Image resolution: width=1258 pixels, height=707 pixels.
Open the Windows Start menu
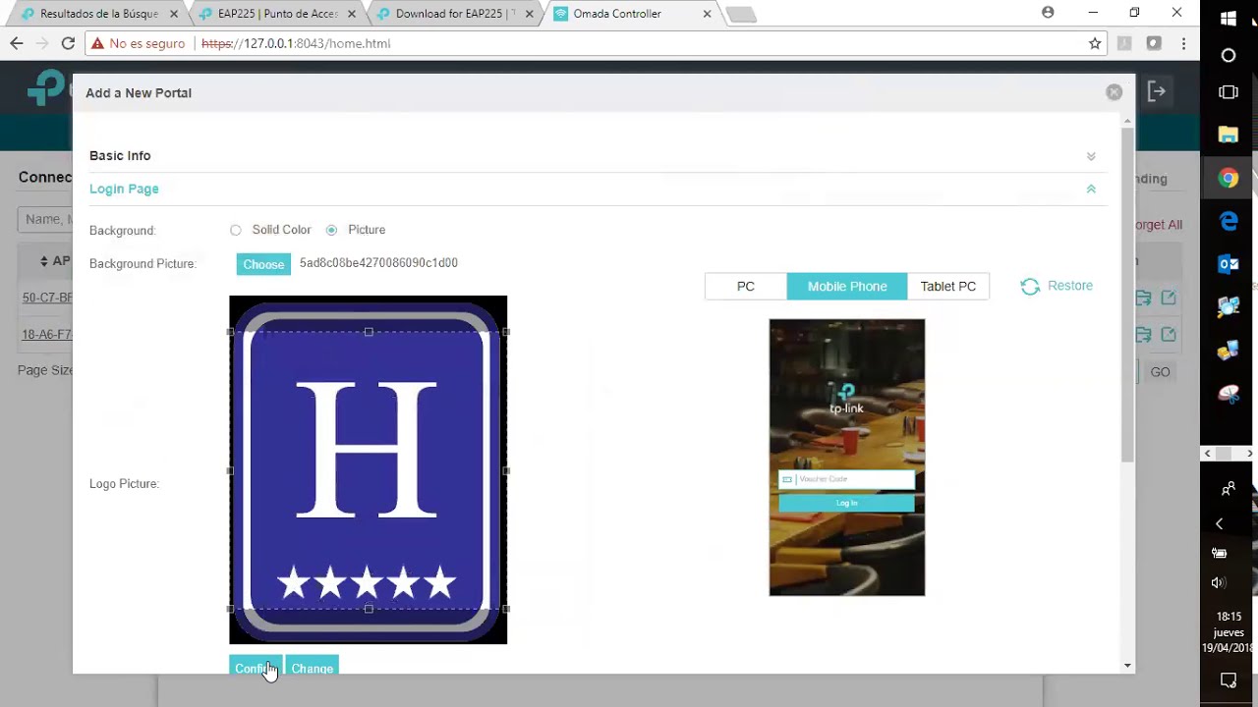pyautogui.click(x=1229, y=19)
